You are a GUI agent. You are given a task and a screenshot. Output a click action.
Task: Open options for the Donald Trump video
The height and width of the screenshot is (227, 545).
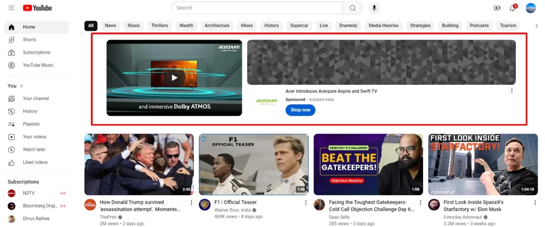[x=191, y=203]
